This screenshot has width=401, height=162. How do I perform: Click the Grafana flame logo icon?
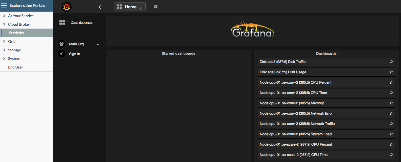point(67,7)
